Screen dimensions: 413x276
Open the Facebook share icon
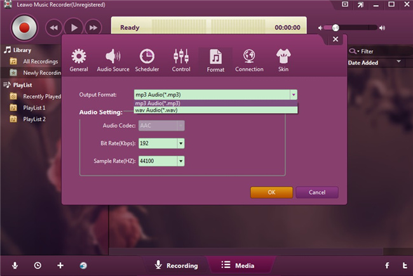point(387,265)
